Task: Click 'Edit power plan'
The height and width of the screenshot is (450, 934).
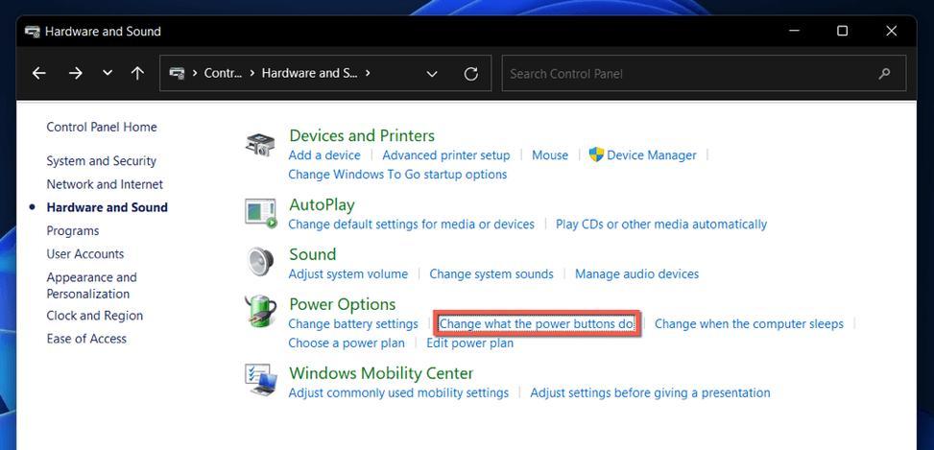Action: point(469,343)
